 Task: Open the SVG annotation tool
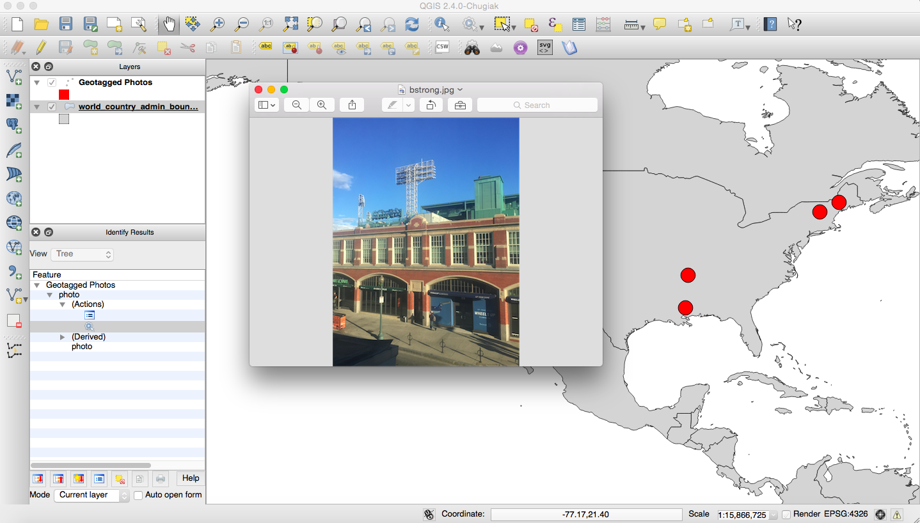[x=544, y=47]
